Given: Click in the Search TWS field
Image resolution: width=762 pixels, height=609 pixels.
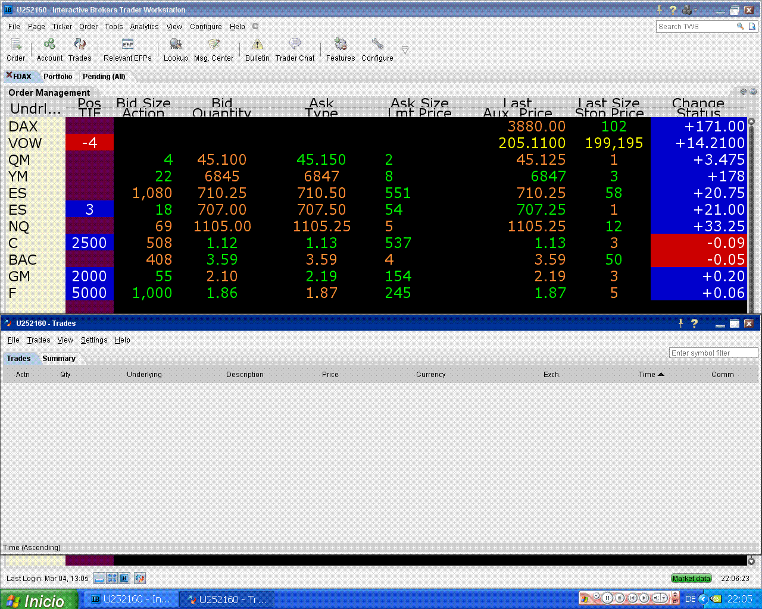Looking at the screenshot, I should pyautogui.click(x=695, y=27).
